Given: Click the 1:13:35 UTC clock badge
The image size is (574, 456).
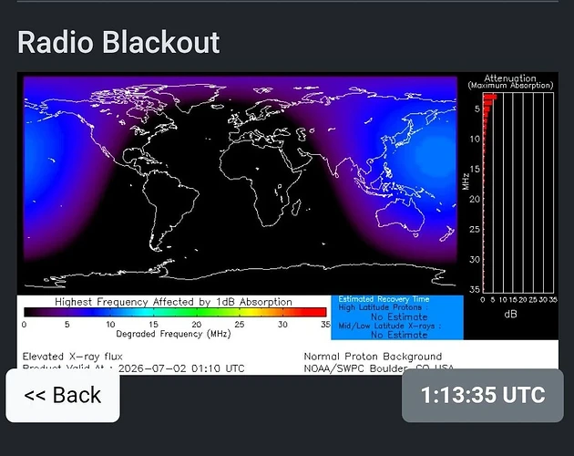Looking at the screenshot, I should coord(483,396).
